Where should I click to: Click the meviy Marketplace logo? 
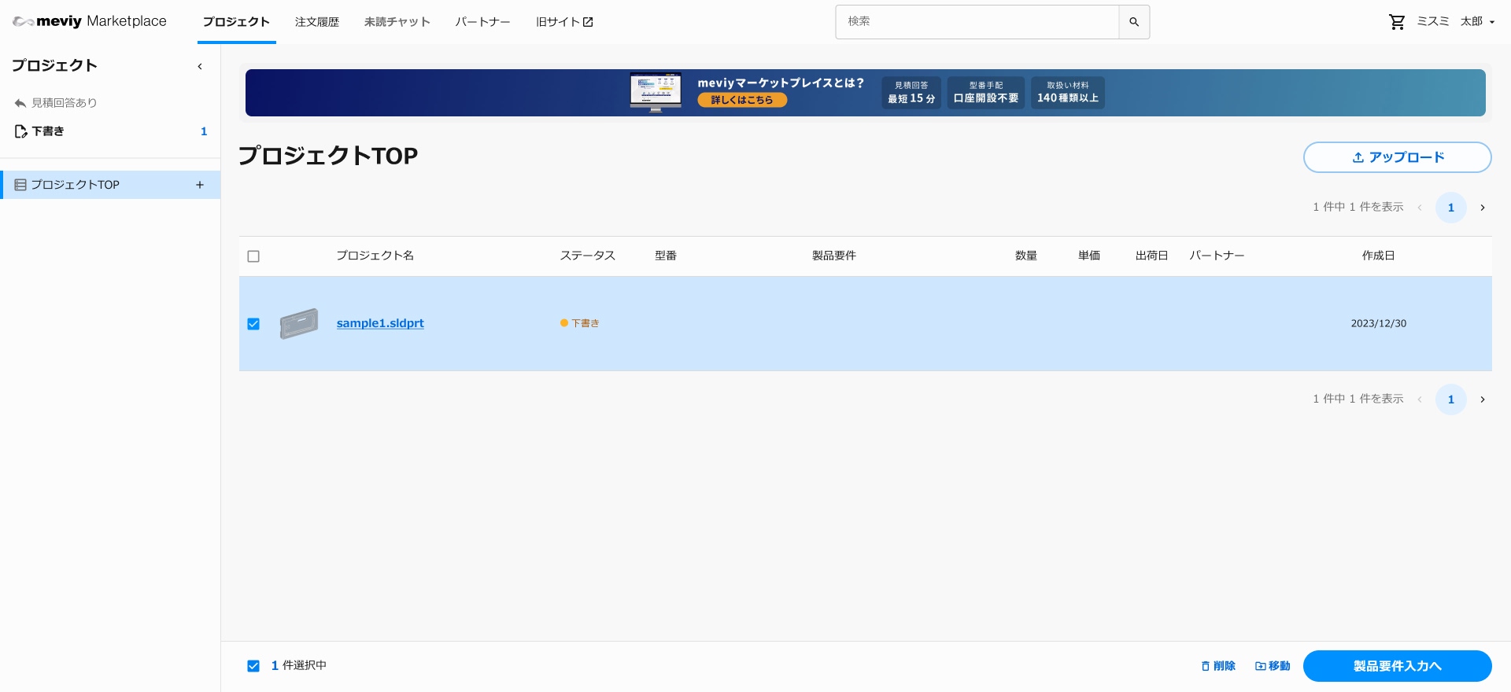pos(90,21)
